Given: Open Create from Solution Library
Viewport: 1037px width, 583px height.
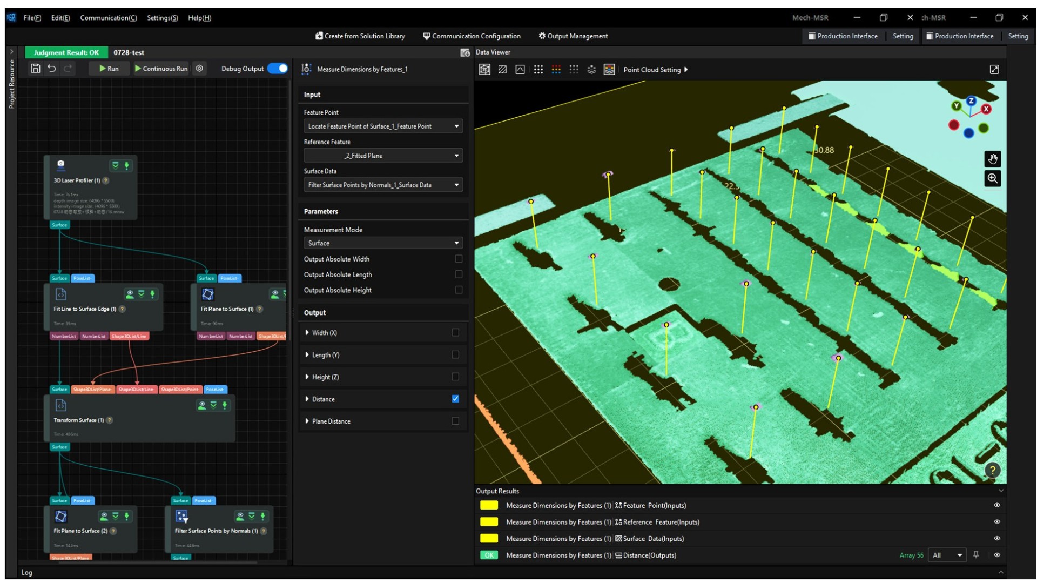Looking at the screenshot, I should pyautogui.click(x=360, y=36).
